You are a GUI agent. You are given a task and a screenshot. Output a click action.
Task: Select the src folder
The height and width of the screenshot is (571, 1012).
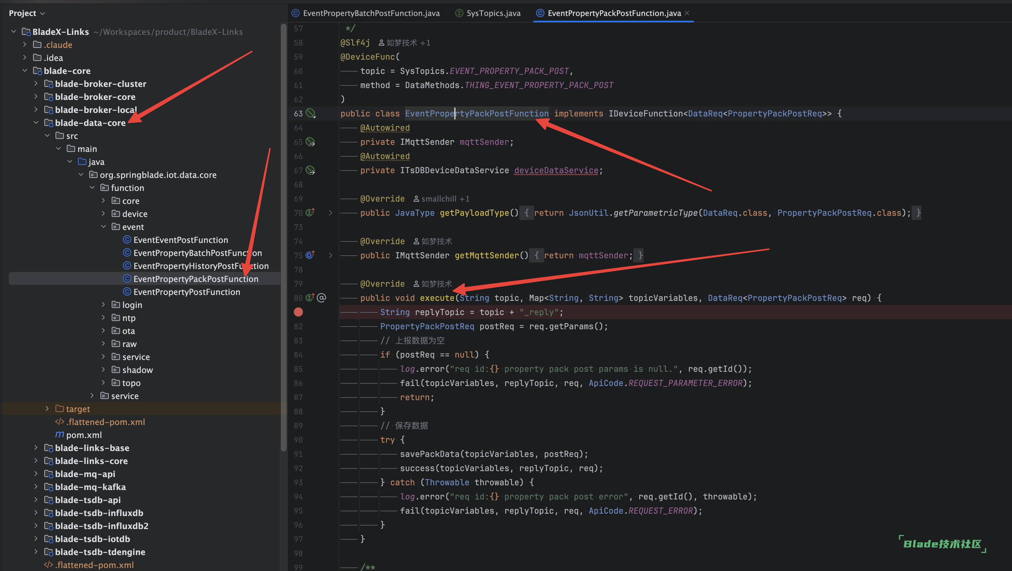(67, 135)
